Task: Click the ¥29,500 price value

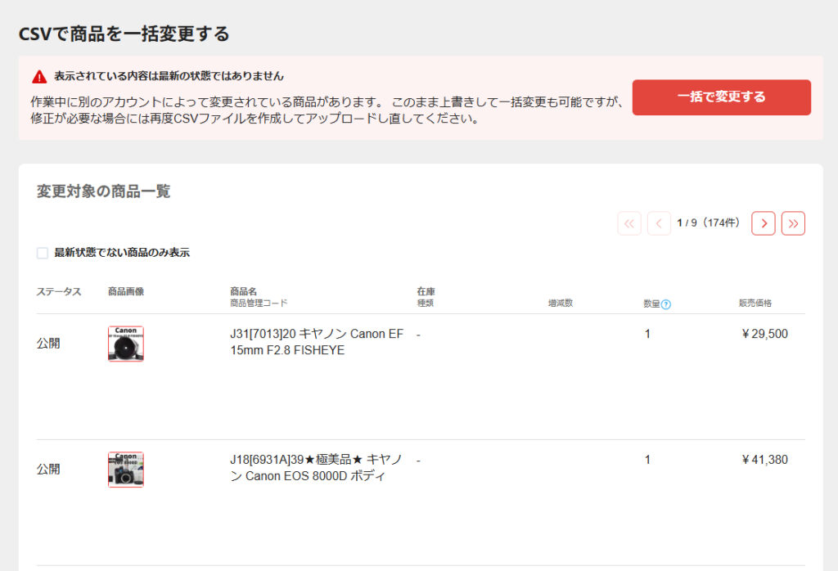Action: pyautogui.click(x=764, y=334)
